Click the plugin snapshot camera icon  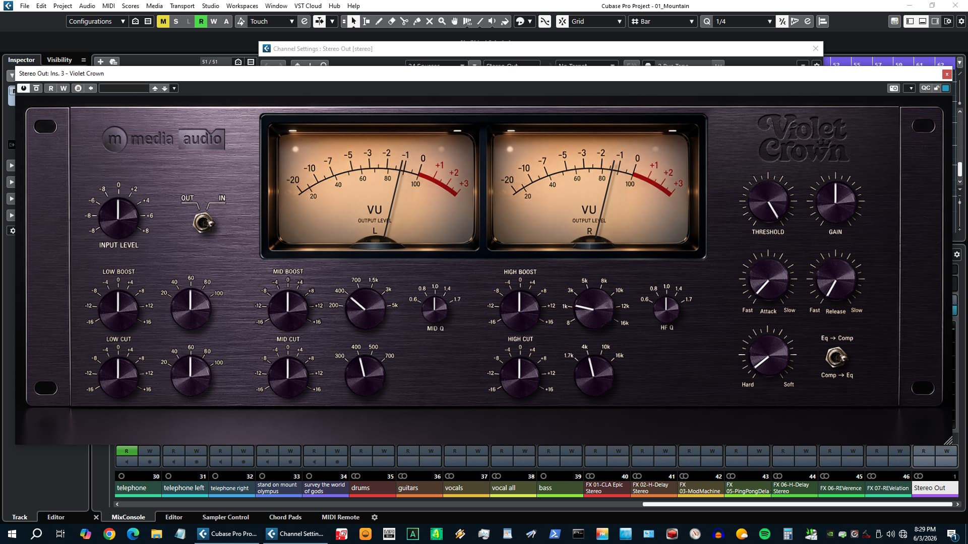click(x=894, y=88)
